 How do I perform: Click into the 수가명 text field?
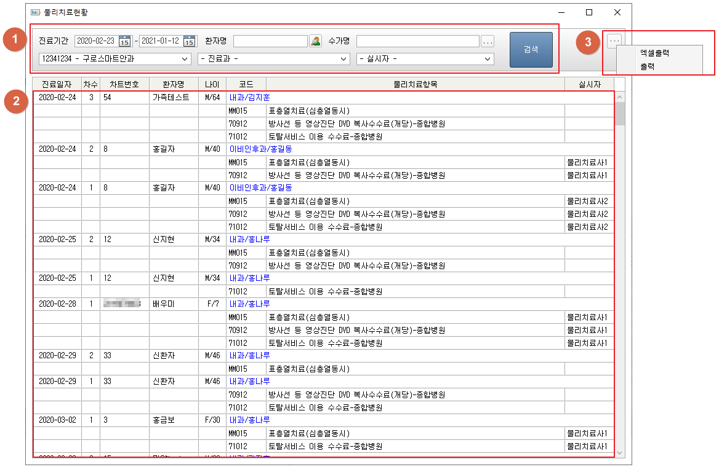417,41
